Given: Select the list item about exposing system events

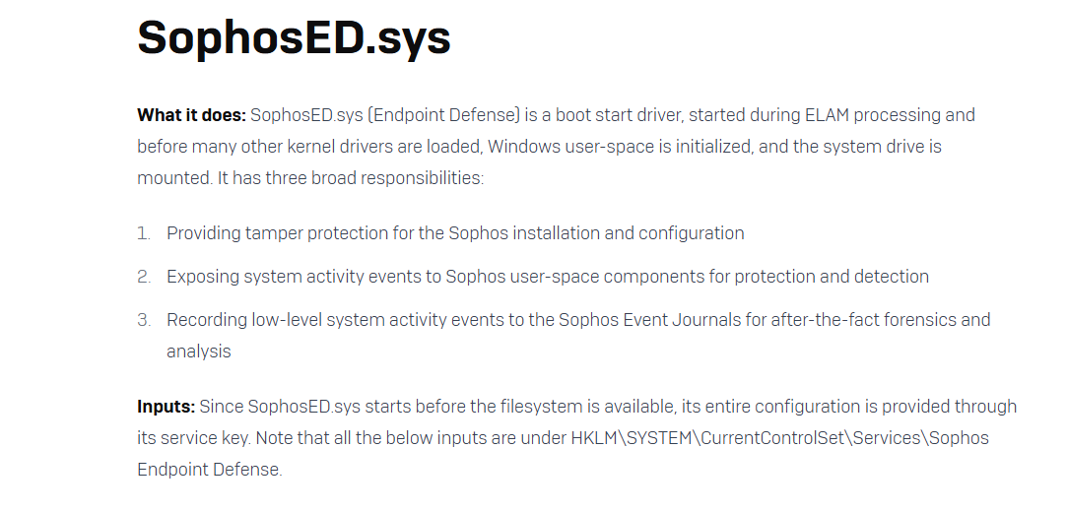Looking at the screenshot, I should click(547, 277).
